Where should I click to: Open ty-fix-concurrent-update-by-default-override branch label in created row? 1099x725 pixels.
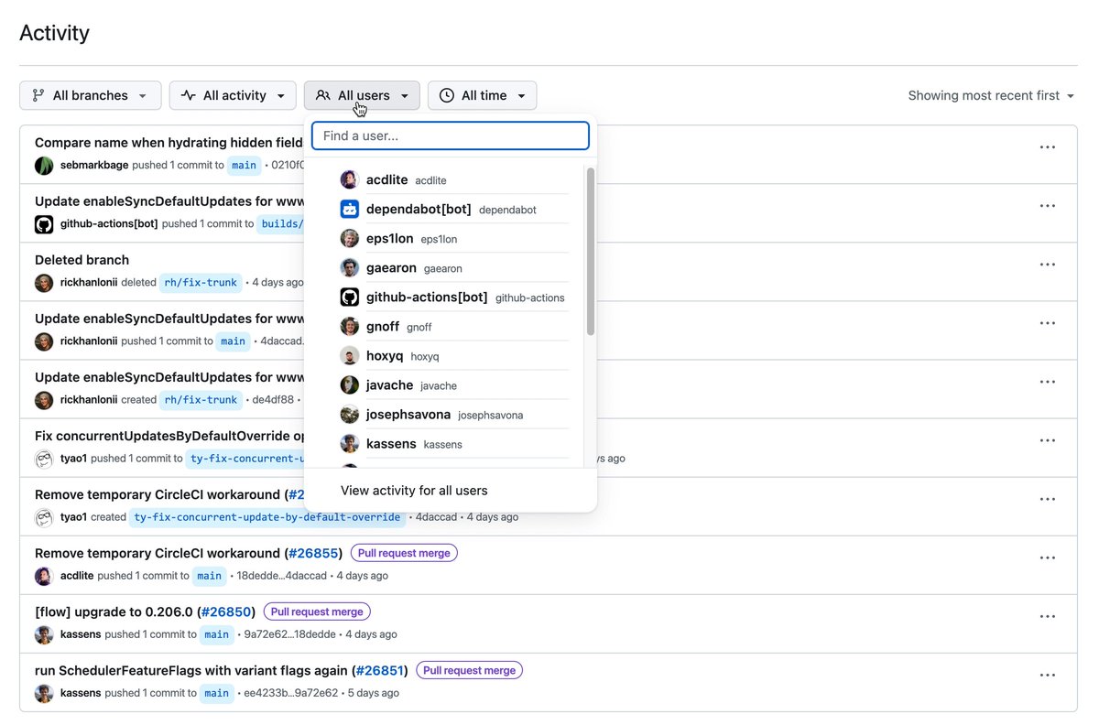click(x=267, y=517)
